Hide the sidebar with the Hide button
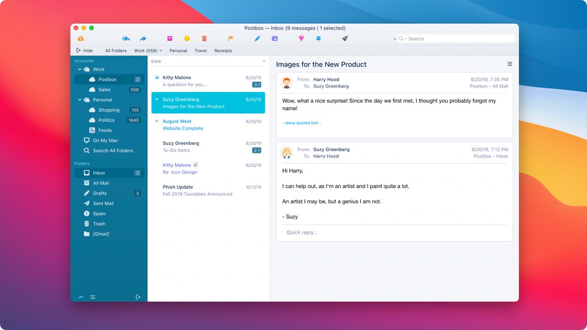The height and width of the screenshot is (330, 587). pyautogui.click(x=85, y=51)
